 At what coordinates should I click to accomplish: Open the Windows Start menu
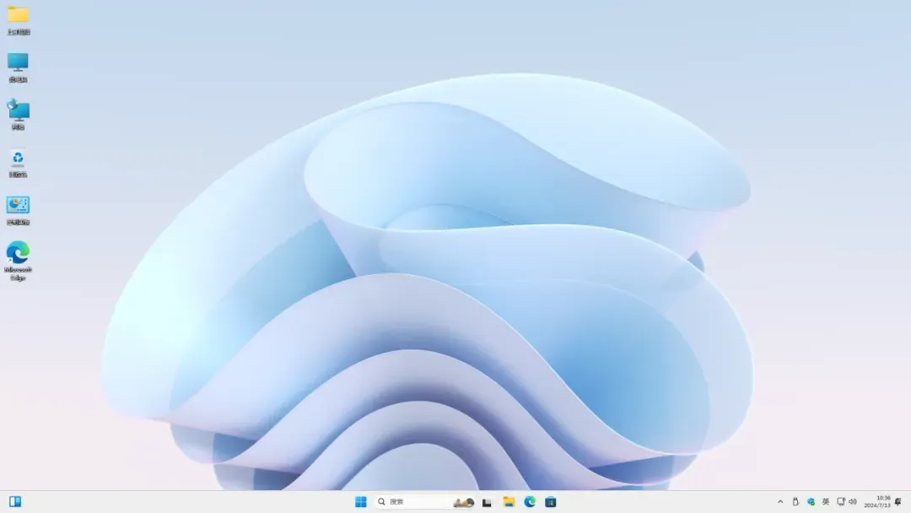361,501
